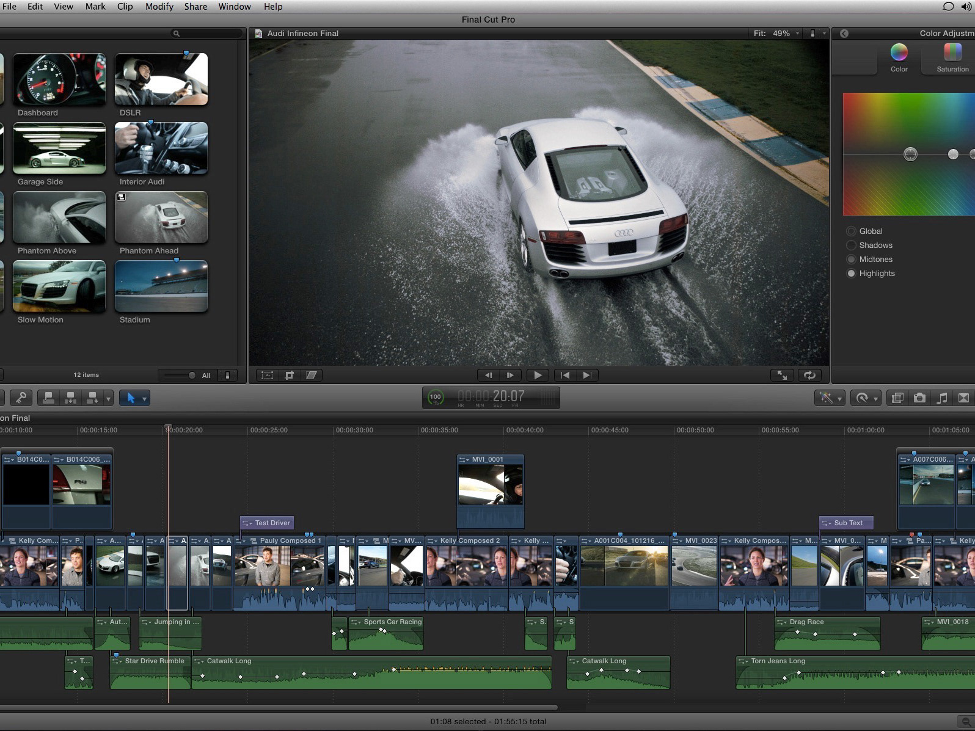Open the Fit 49% zoom dropdown
Screen dimensions: 975x731
coord(776,34)
